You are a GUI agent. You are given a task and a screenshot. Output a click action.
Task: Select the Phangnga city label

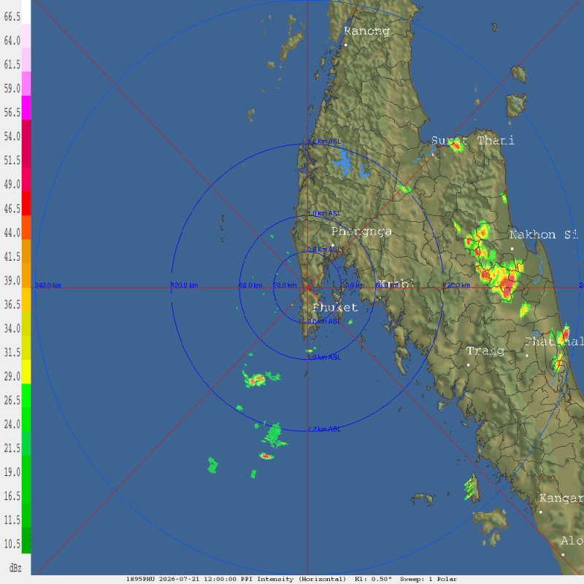tap(361, 231)
